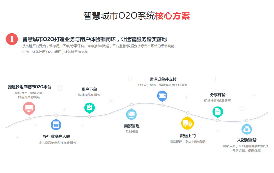Click the light blue 商家管理 icon
The width and height of the screenshot is (274, 173).
coord(132,114)
